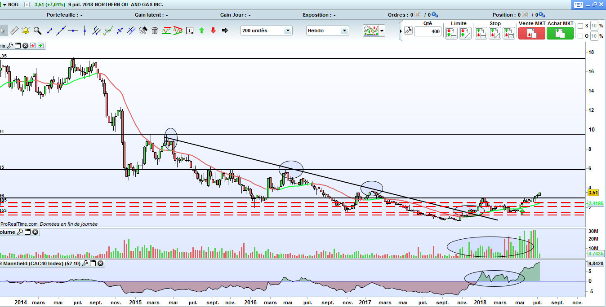
Task: Click the S percentage field
Action: (594, 26)
